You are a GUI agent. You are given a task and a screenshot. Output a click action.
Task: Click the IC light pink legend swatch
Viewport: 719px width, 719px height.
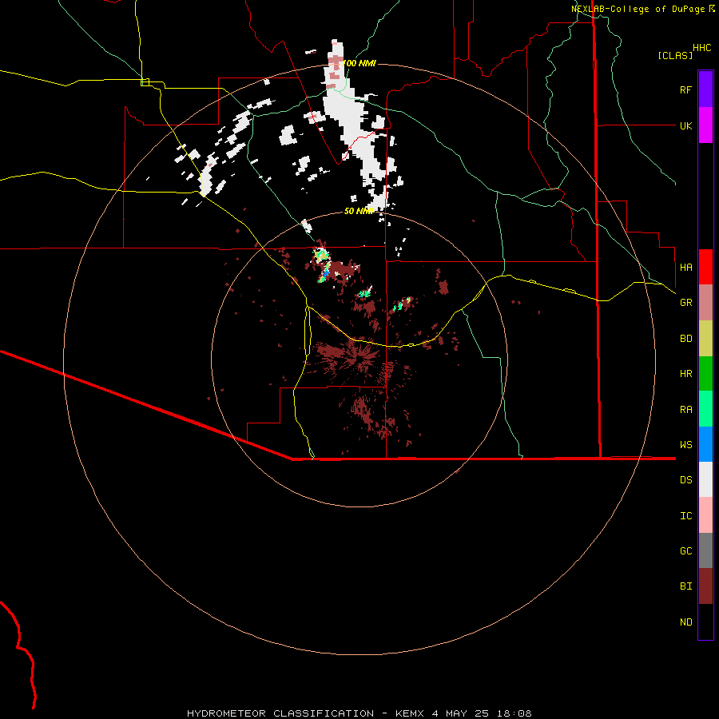705,515
